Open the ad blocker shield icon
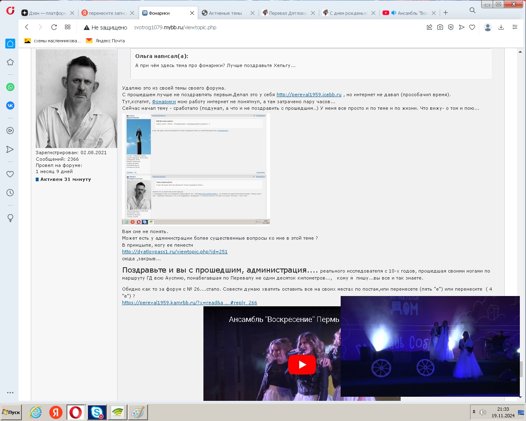The image size is (526, 421). [451, 27]
